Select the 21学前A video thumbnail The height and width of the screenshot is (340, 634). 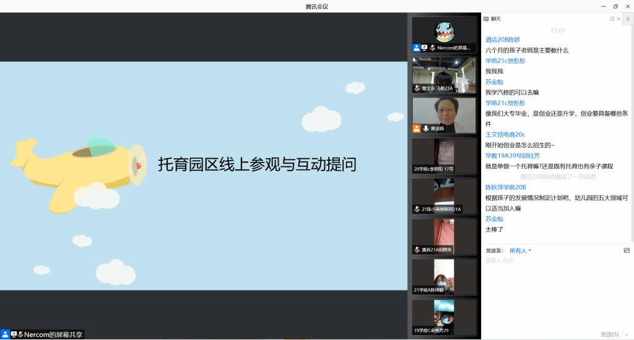pyautogui.click(x=444, y=276)
